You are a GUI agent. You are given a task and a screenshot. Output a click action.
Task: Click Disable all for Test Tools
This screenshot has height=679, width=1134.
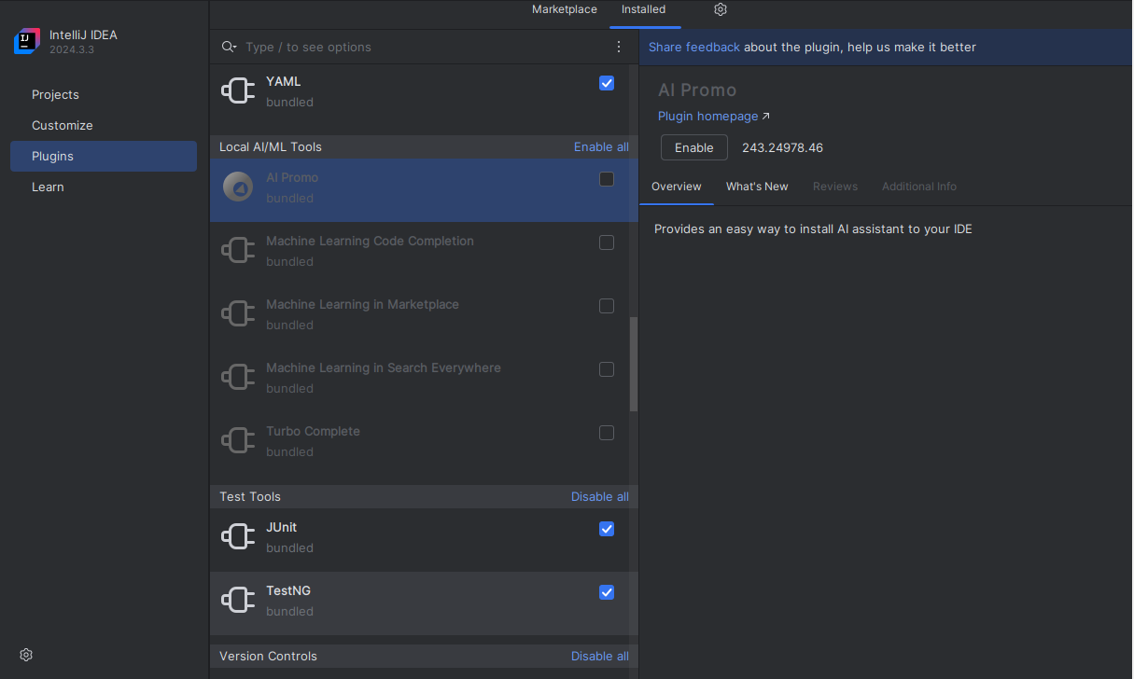coord(599,496)
